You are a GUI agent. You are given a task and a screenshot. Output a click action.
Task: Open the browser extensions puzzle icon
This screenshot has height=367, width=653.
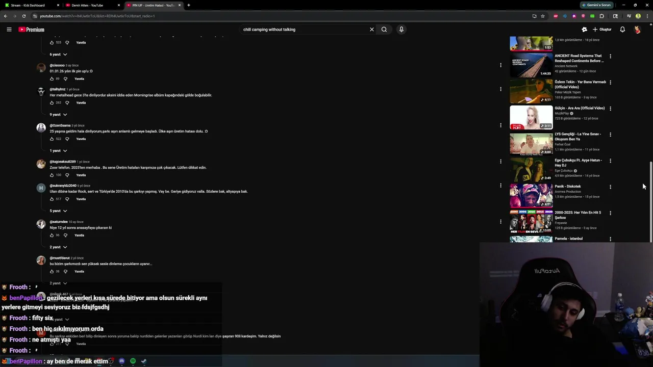[601, 16]
